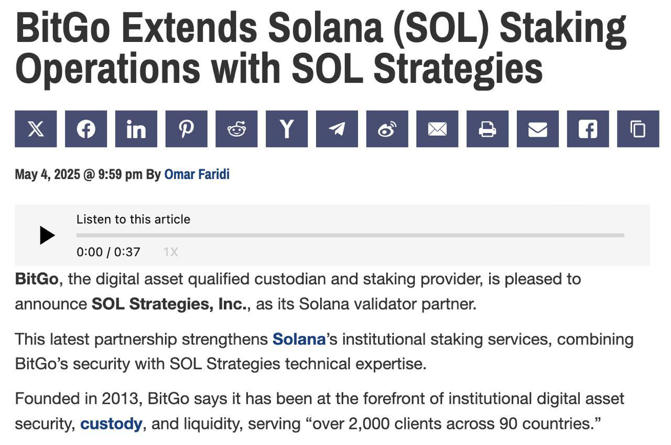671x445 pixels.
Task: Open author Omar Faridi's page
Action: 197,174
